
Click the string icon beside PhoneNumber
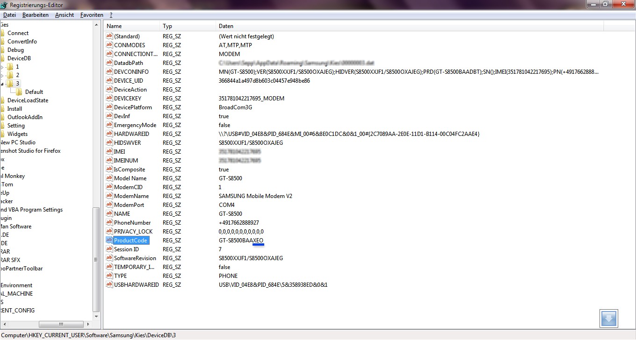pyautogui.click(x=109, y=223)
